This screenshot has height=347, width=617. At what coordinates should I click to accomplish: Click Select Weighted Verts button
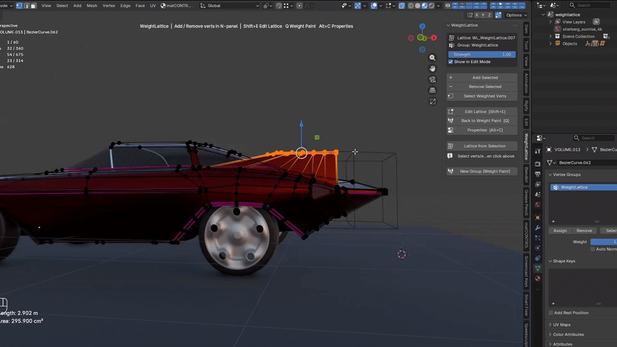(x=482, y=96)
